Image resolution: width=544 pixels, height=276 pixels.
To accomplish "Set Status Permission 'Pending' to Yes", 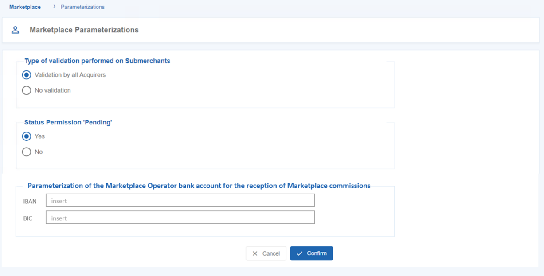I will (x=27, y=136).
